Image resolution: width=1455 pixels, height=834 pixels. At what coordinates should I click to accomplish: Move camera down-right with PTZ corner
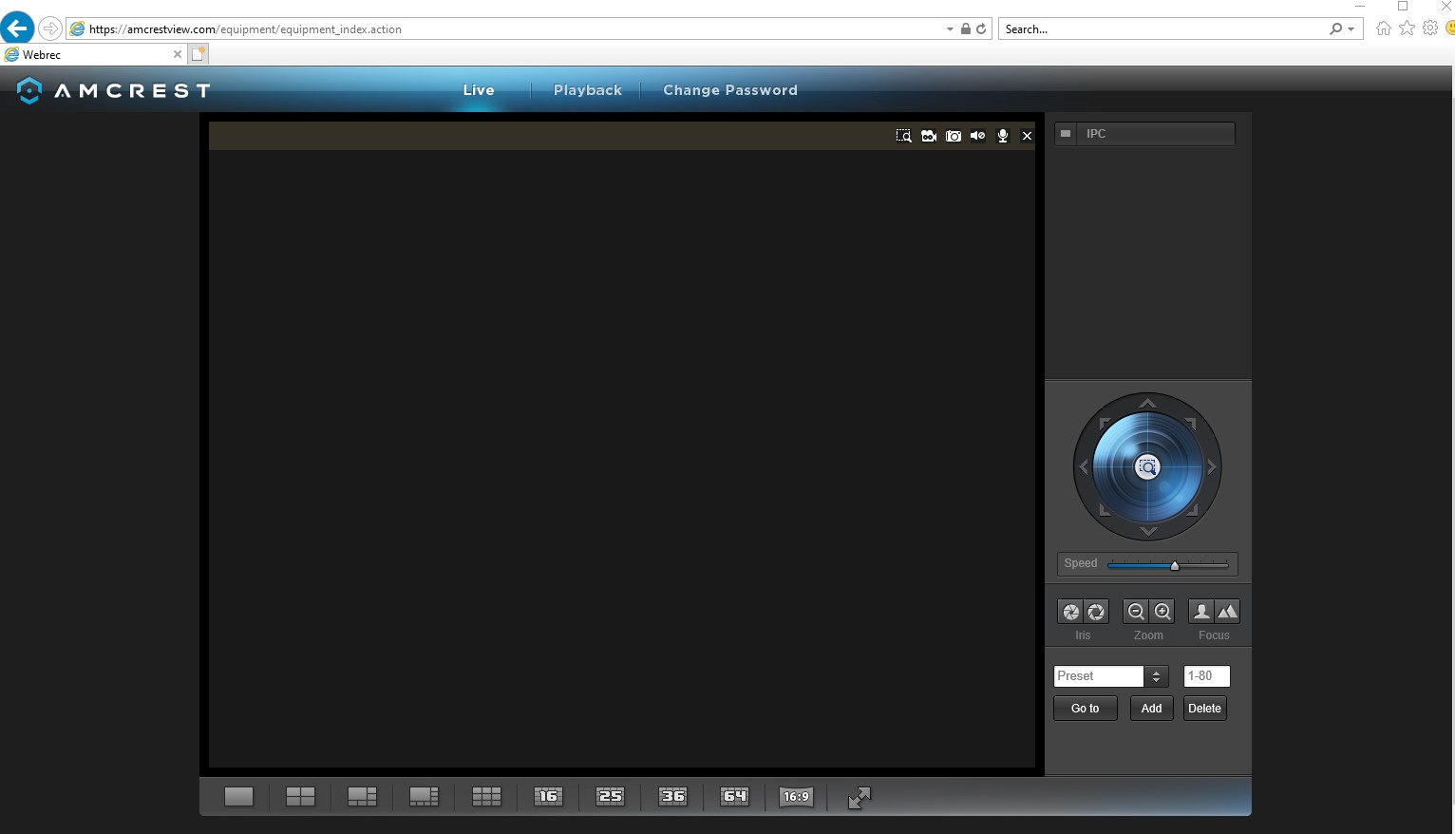(x=1191, y=510)
